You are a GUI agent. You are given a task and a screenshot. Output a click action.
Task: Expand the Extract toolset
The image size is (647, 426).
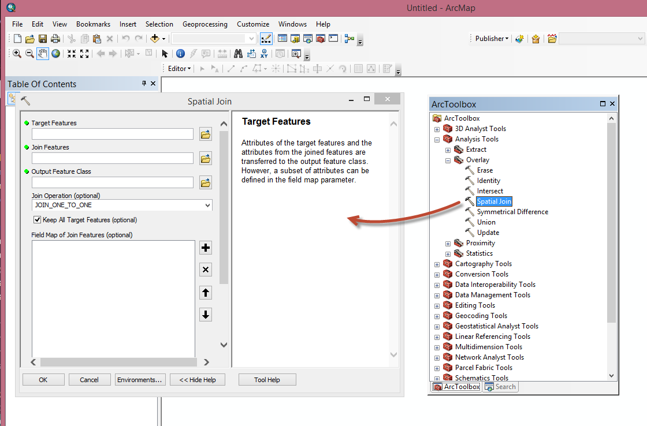click(448, 150)
